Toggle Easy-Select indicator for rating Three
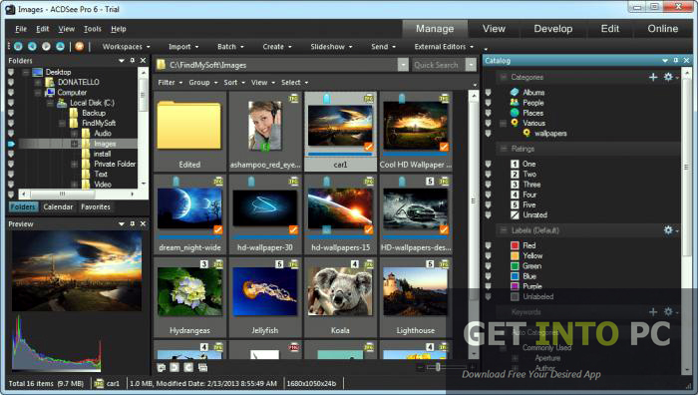The width and height of the screenshot is (698, 395). [x=489, y=185]
